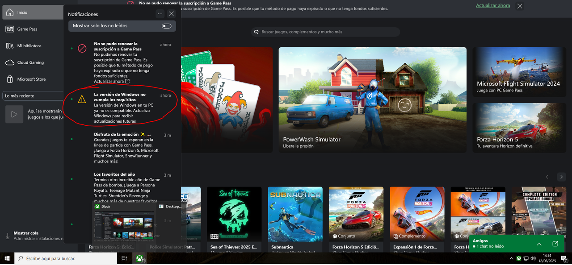572x265 pixels.
Task: Open Microsoft Flight Simulator 2024 tile
Action: click(520, 72)
